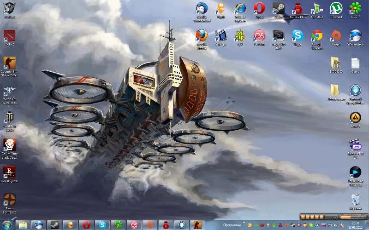
Task: Skip to next track in the mini player
Action: pyautogui.click(x=321, y=217)
